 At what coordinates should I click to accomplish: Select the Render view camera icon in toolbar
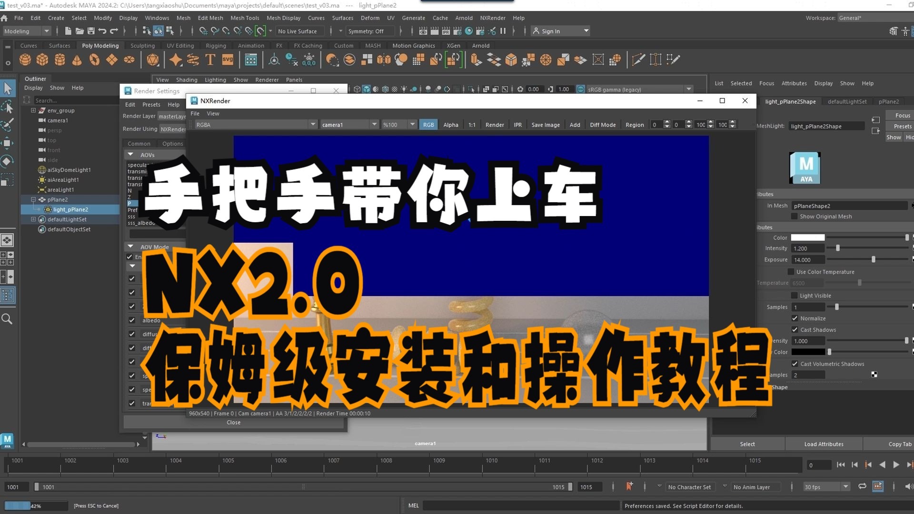click(422, 30)
